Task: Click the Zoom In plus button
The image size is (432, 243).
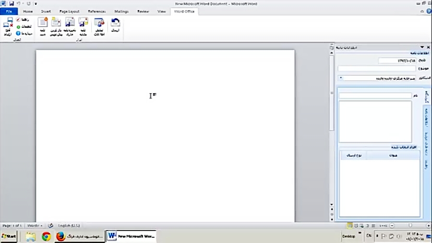Action: pyautogui.click(x=429, y=226)
